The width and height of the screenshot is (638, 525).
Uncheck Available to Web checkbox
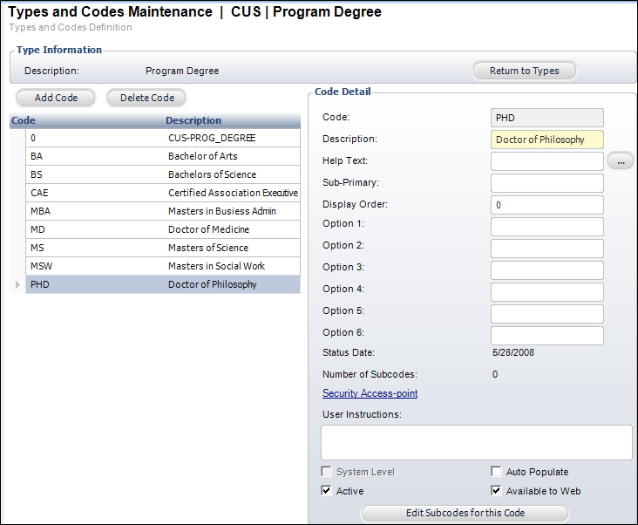[496, 490]
